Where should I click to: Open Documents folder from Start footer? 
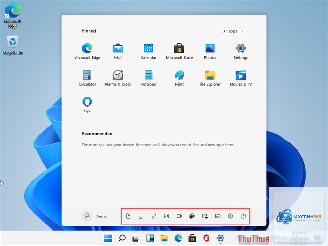[x=128, y=216]
